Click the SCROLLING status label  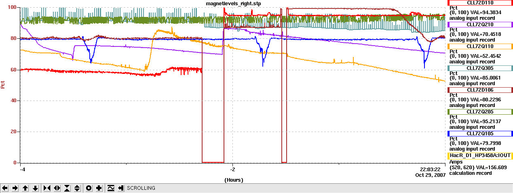tap(141, 188)
